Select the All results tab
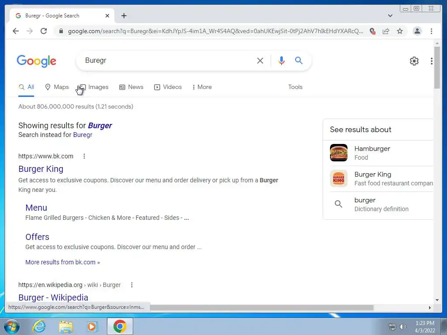This screenshot has width=447, height=335. click(x=26, y=87)
